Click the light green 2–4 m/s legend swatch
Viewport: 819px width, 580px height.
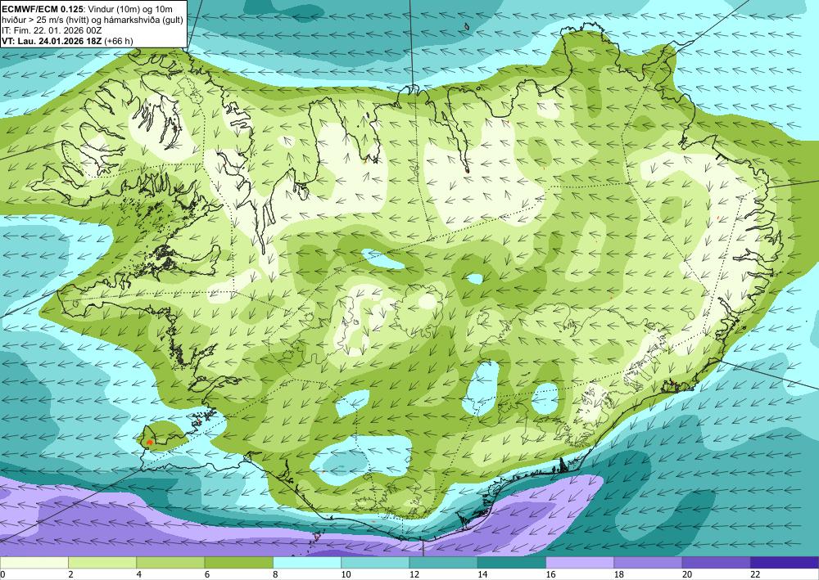102,563
